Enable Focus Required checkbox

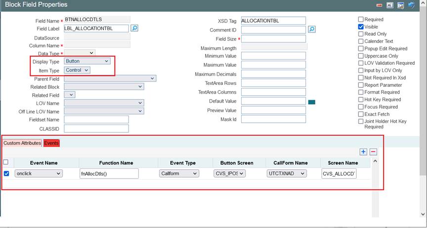coord(361,107)
